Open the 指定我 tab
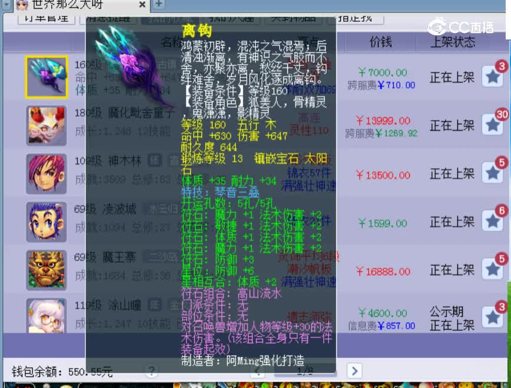Viewport: 511px width, 388px height. (x=355, y=18)
